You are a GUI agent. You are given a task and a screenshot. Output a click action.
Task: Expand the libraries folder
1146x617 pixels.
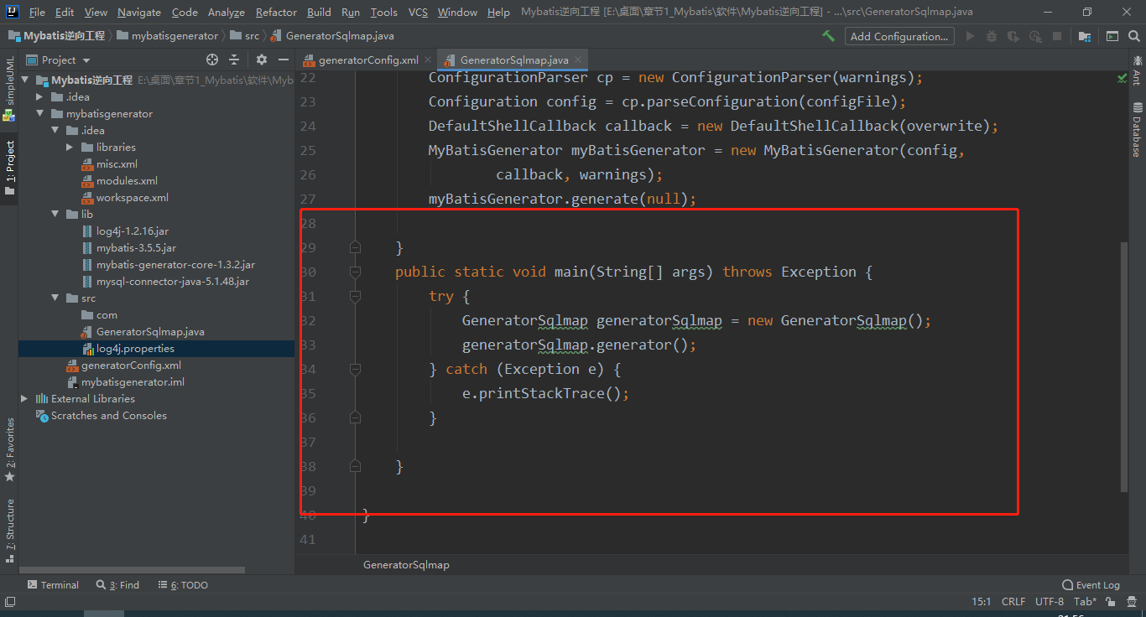70,148
